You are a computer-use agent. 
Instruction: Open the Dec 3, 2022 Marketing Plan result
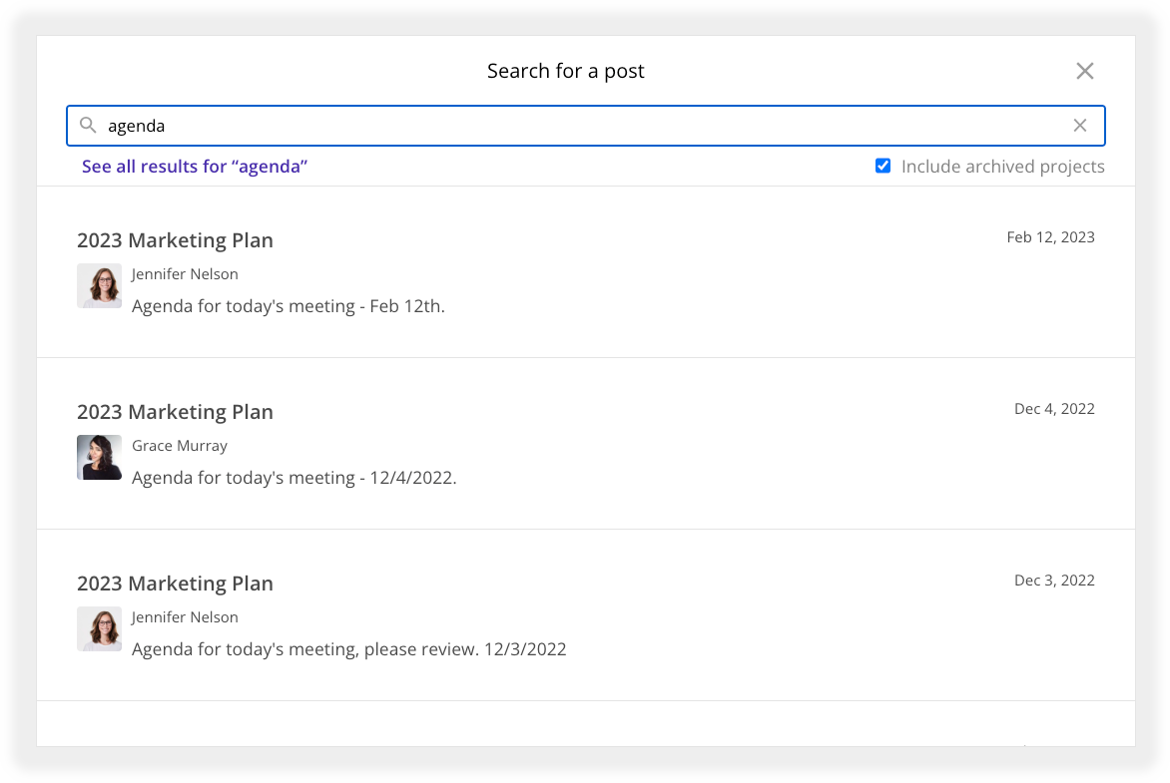[x=586, y=615]
